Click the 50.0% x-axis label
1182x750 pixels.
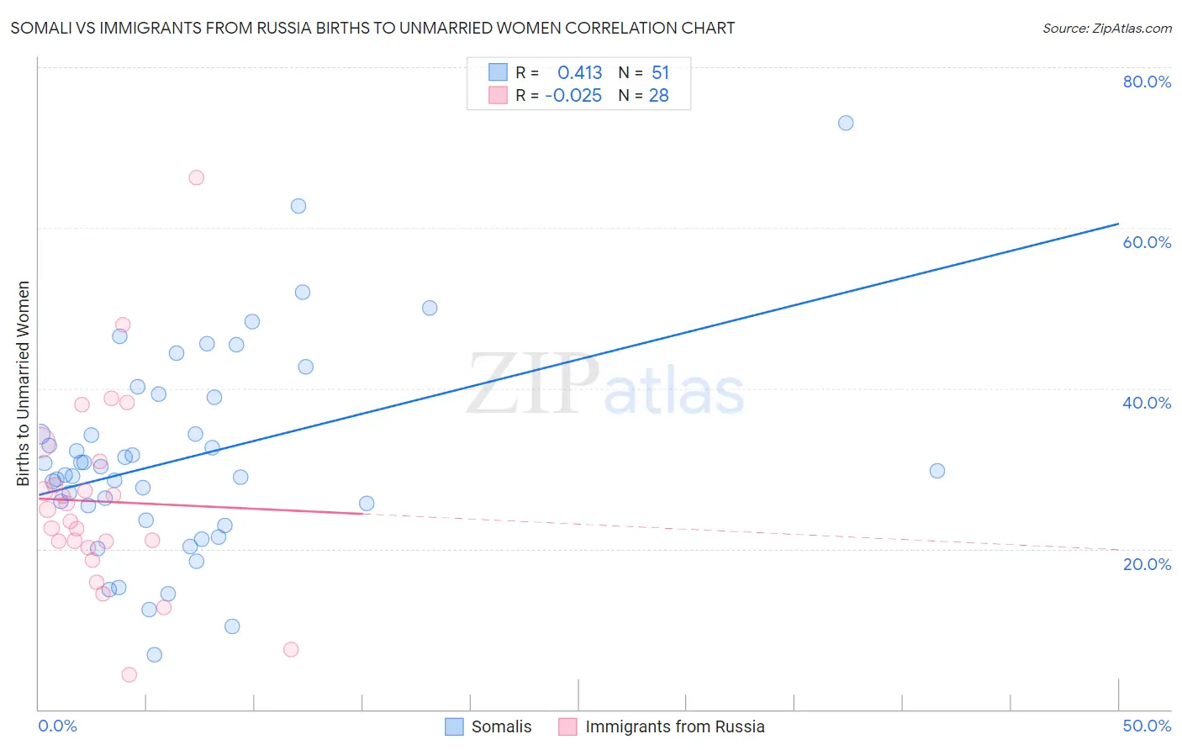(1147, 726)
